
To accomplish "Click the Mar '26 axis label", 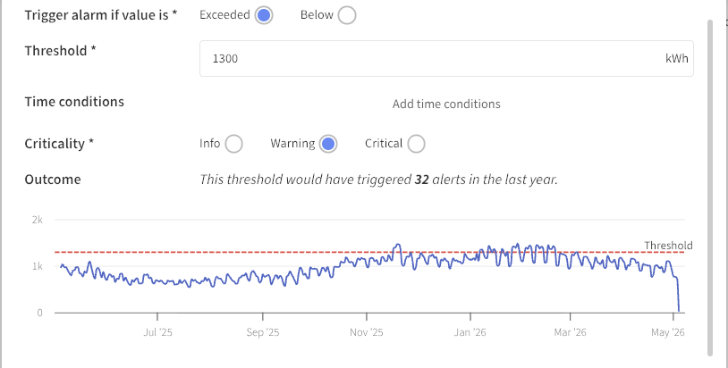I will click(x=570, y=332).
